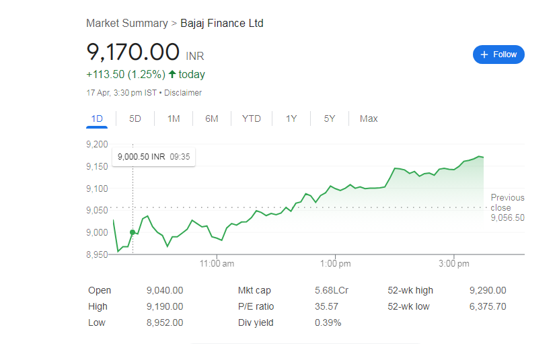This screenshot has height=344, width=557.
Task: Click the 8,950 y-axis label
Action: [97, 254]
